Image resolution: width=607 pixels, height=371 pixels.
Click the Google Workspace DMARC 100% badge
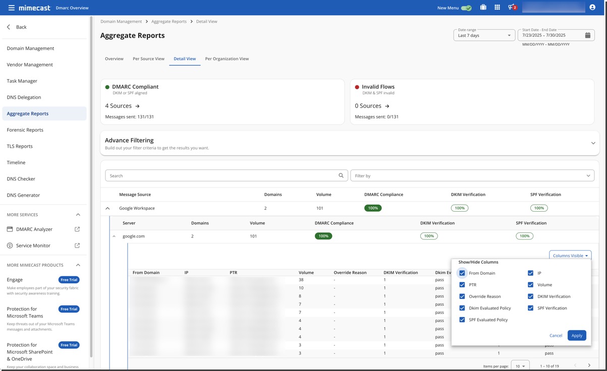373,208
